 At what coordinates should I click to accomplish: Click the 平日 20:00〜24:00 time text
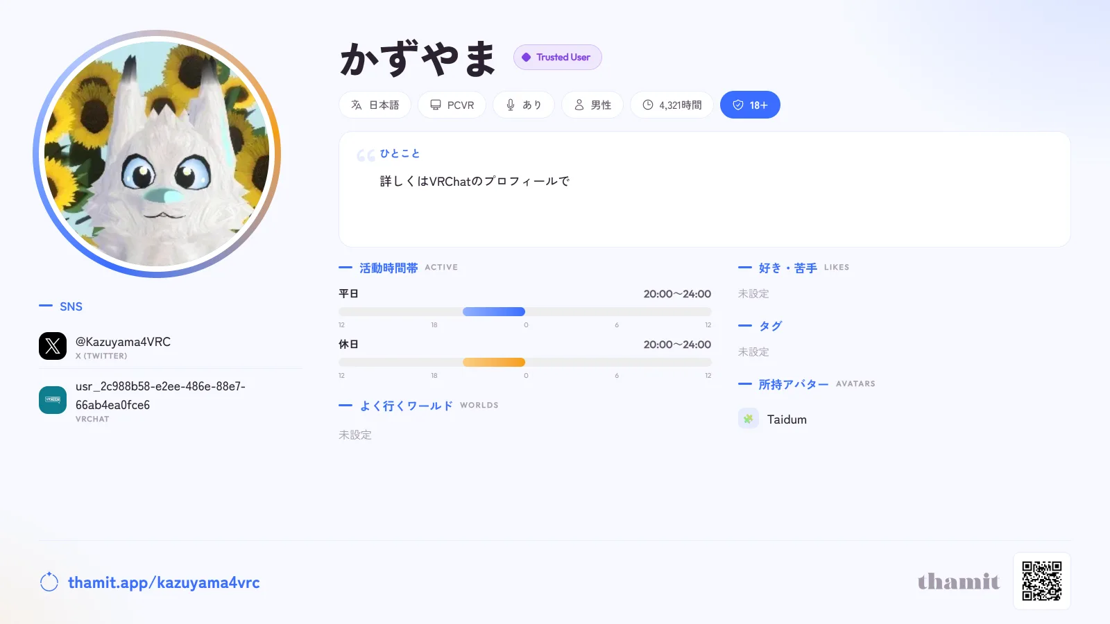[677, 294]
